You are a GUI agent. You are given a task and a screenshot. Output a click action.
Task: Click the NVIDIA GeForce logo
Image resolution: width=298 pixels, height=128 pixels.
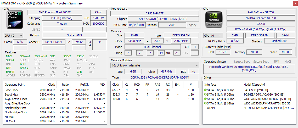214,20
